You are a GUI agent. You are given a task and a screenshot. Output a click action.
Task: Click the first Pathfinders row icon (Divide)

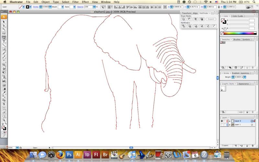(x=184, y=26)
